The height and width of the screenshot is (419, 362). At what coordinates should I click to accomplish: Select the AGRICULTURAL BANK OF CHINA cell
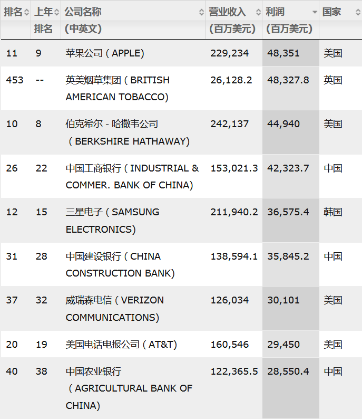point(129,388)
